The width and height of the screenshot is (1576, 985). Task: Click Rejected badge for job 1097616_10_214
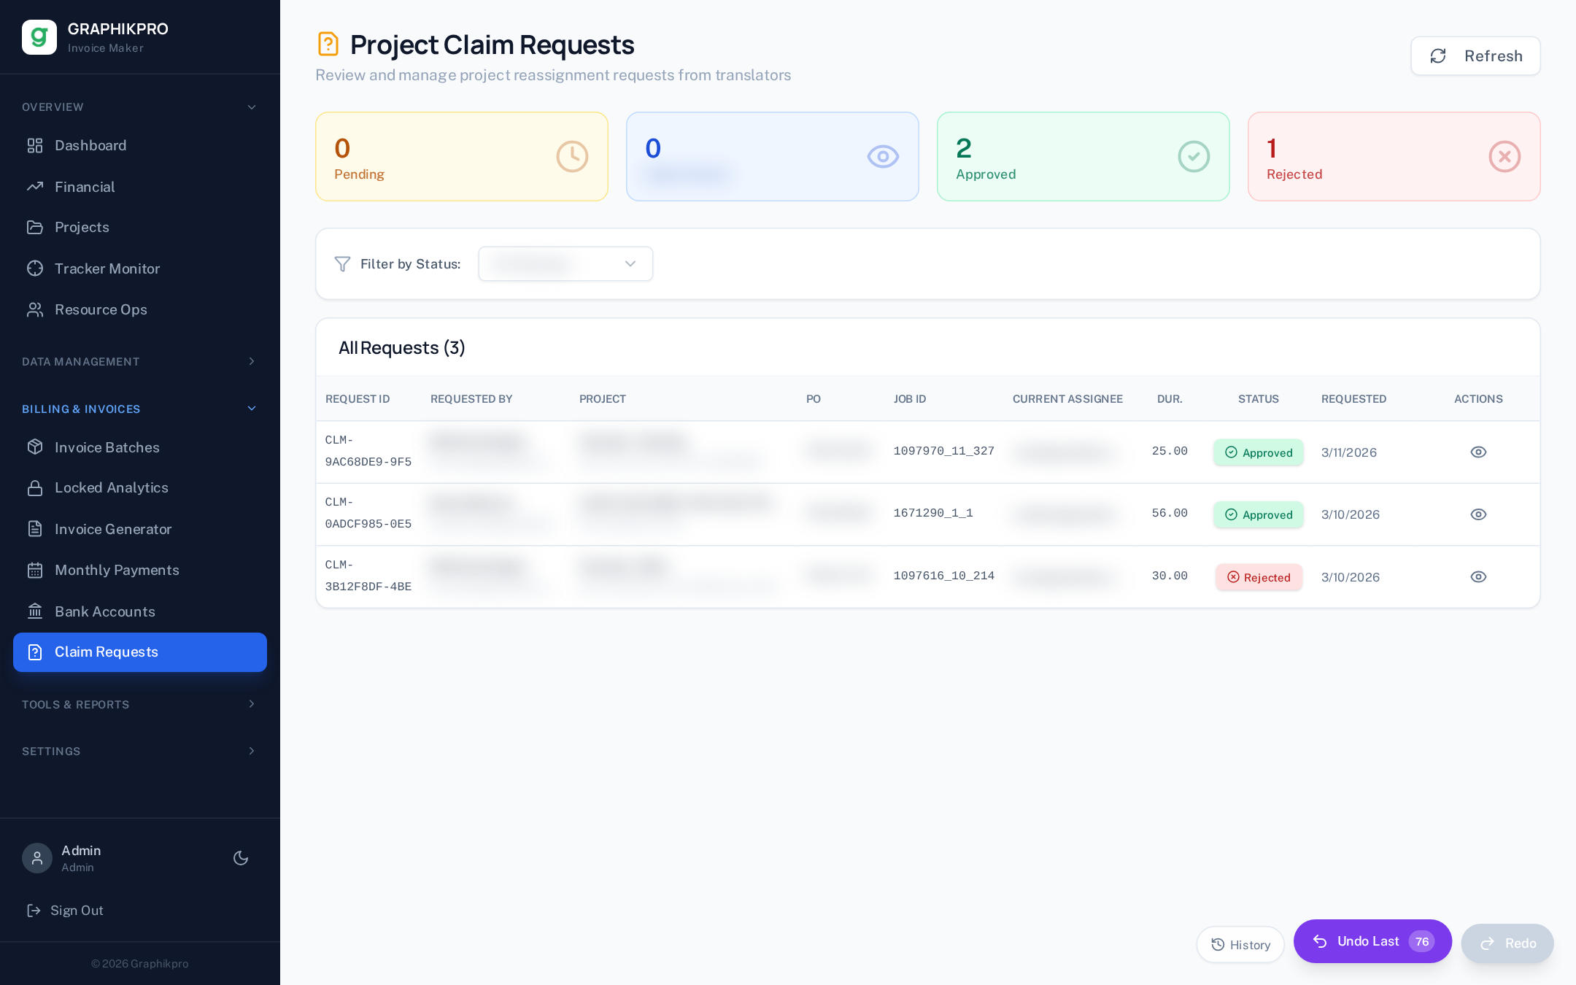(1259, 577)
